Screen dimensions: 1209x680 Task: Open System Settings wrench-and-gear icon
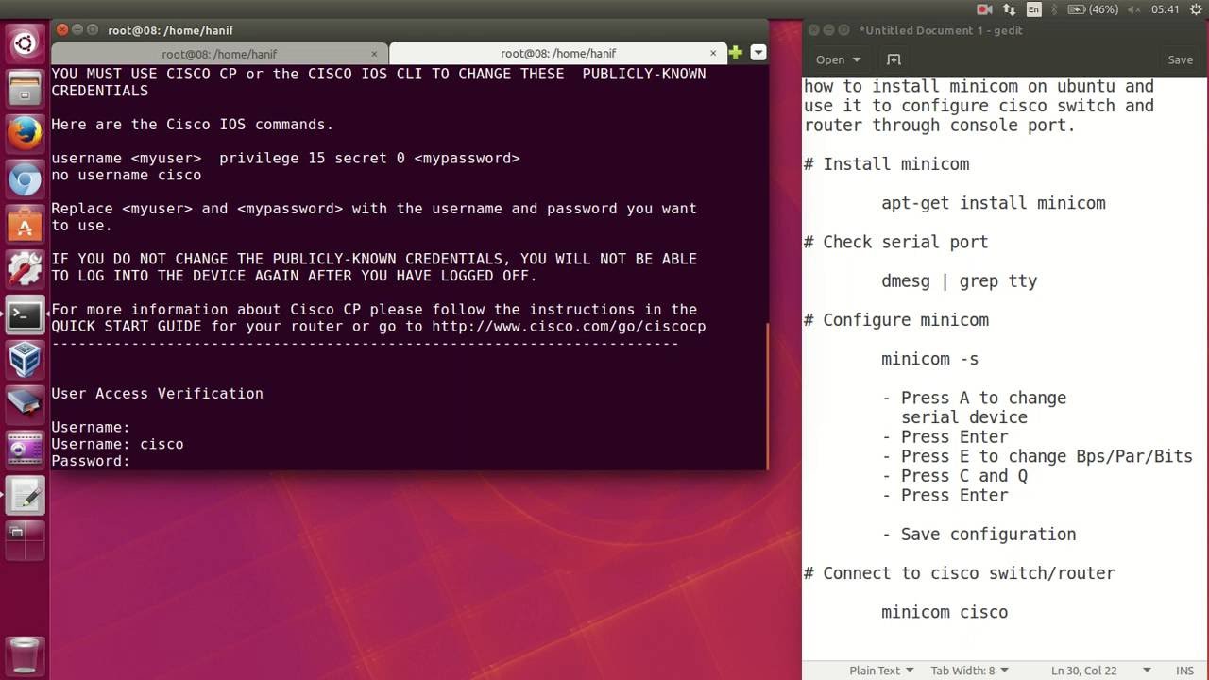coord(25,270)
